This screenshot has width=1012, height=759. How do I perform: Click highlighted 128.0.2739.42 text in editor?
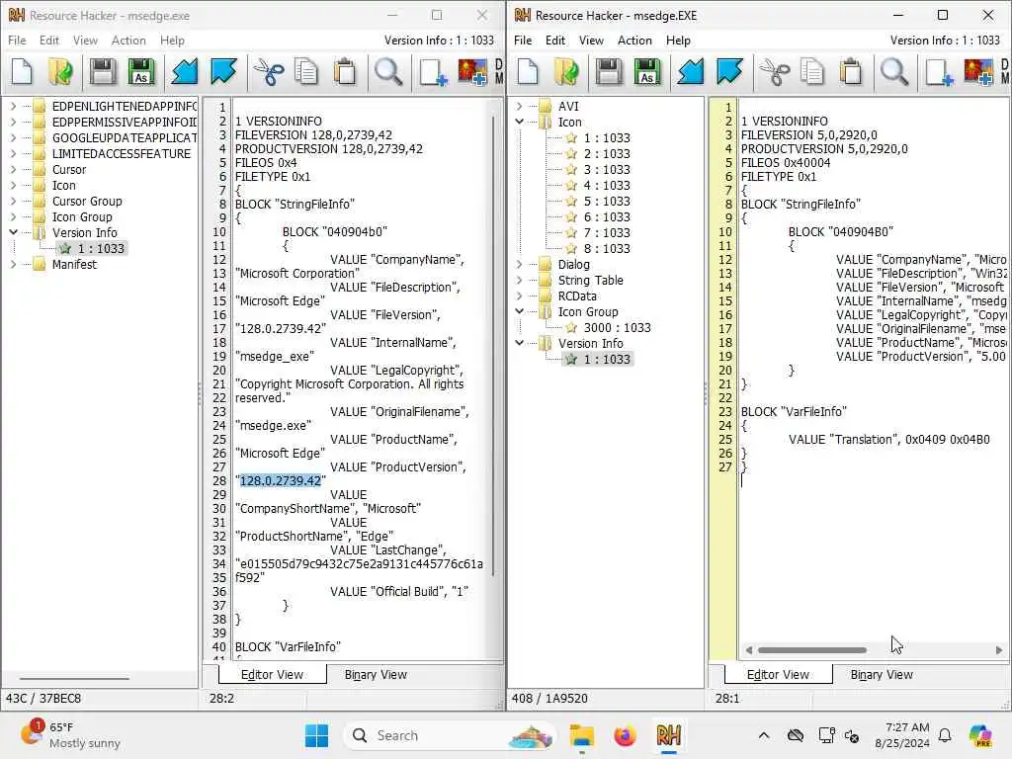click(280, 481)
